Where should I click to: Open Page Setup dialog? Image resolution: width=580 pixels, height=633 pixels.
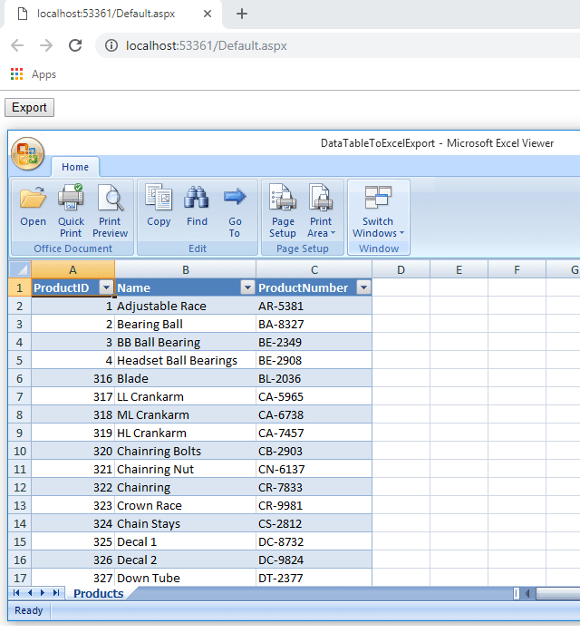click(x=283, y=210)
